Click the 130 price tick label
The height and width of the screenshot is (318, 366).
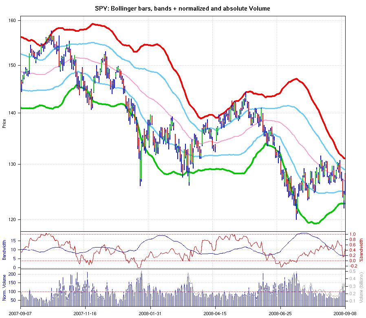coord(12,164)
